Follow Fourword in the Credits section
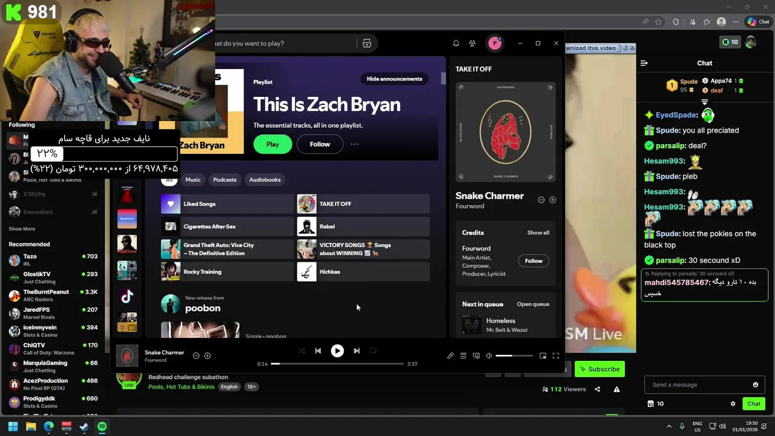 tap(533, 260)
